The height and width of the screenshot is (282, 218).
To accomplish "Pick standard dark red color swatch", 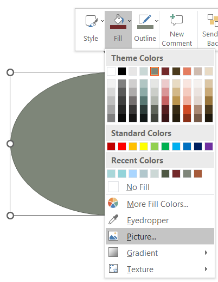I will pos(111,146).
